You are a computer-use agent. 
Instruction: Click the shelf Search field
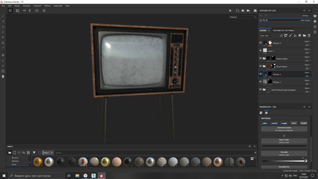point(154,152)
